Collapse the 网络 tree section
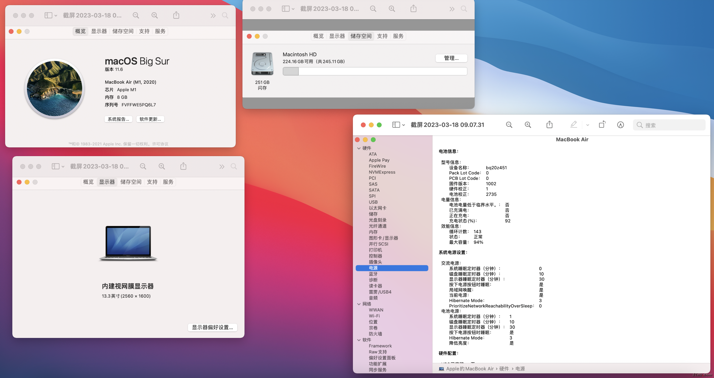The width and height of the screenshot is (714, 378). pyautogui.click(x=359, y=304)
